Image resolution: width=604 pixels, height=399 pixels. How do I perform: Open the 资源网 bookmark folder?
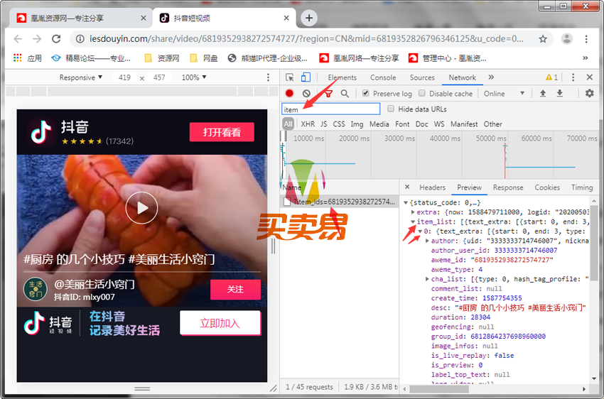tap(162, 58)
